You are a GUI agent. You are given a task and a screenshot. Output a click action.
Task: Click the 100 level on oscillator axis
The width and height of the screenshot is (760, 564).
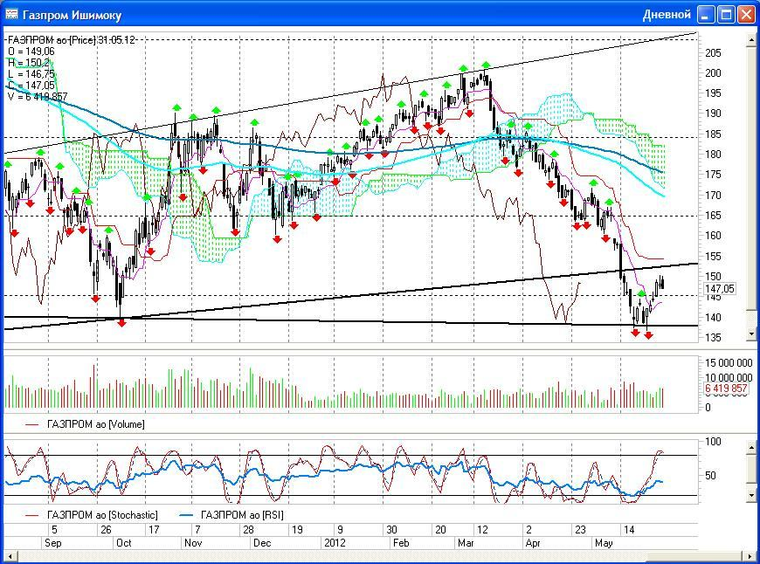point(713,442)
